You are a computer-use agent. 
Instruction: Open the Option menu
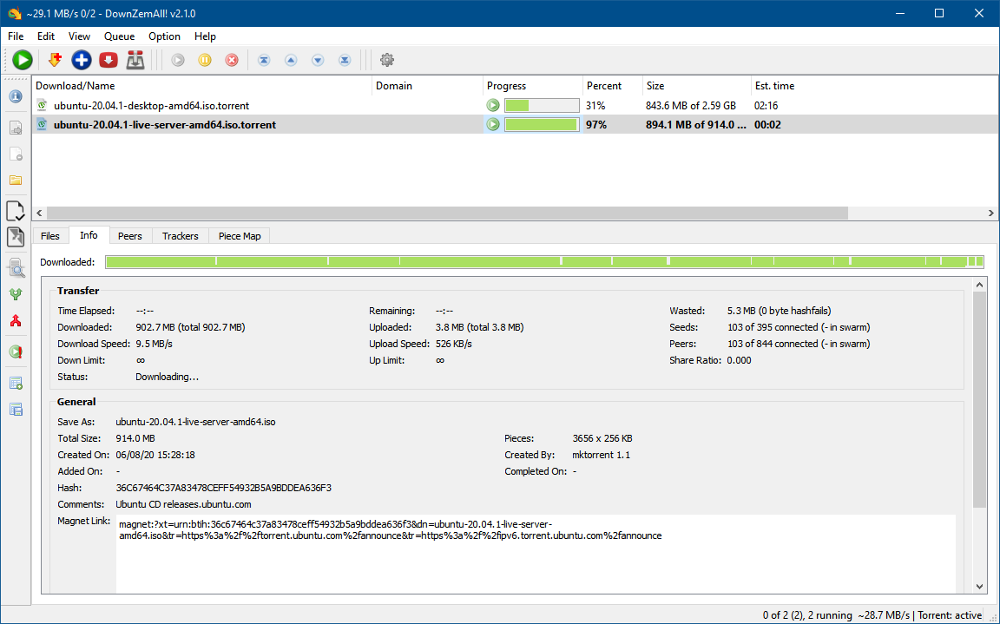165,36
